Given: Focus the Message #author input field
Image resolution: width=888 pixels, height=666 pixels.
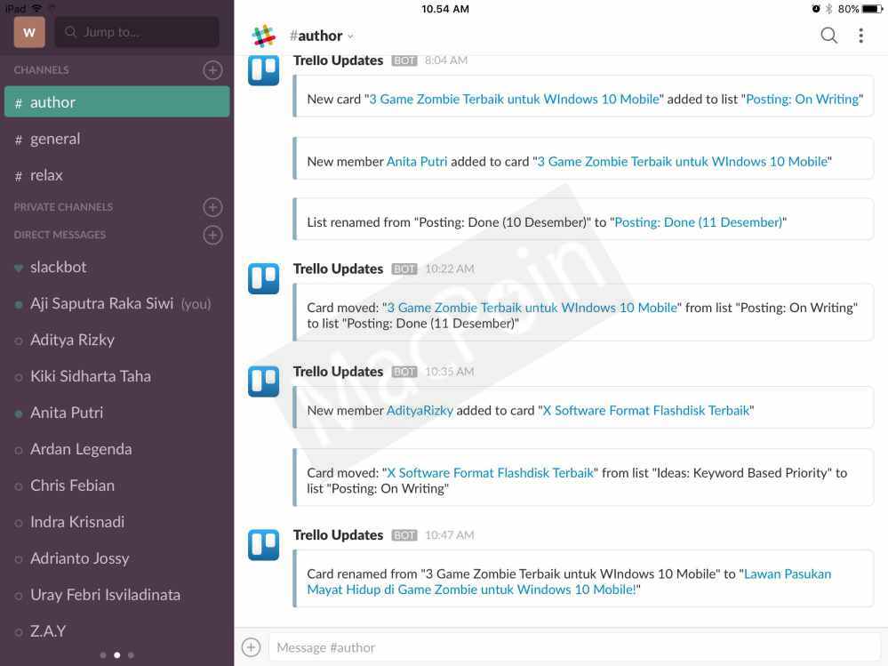Looking at the screenshot, I should tap(574, 646).
